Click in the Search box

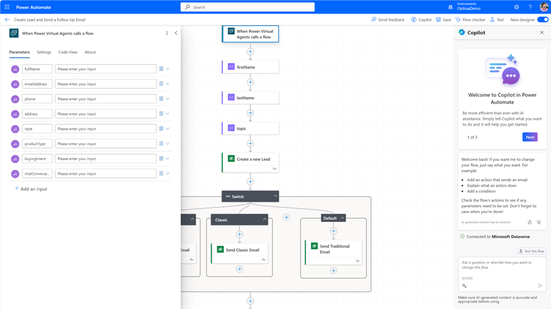pyautogui.click(x=247, y=7)
